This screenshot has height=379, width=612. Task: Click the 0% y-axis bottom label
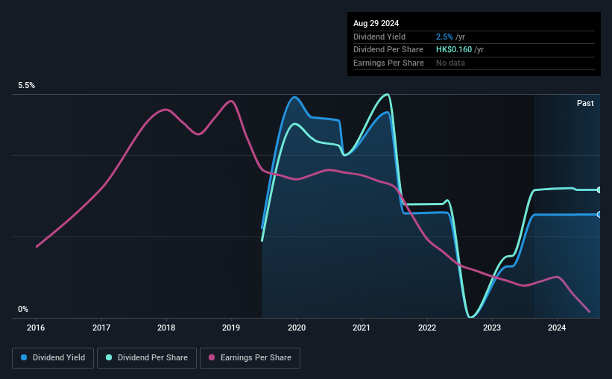[23, 309]
